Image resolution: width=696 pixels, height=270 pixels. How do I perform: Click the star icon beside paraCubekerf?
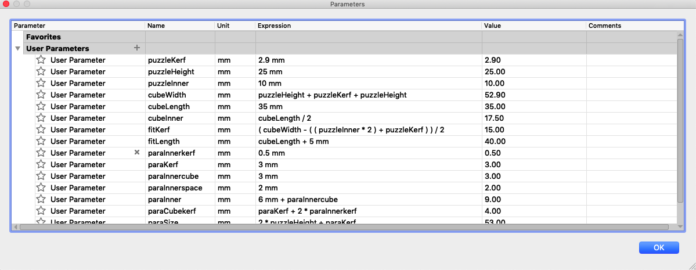(x=41, y=211)
